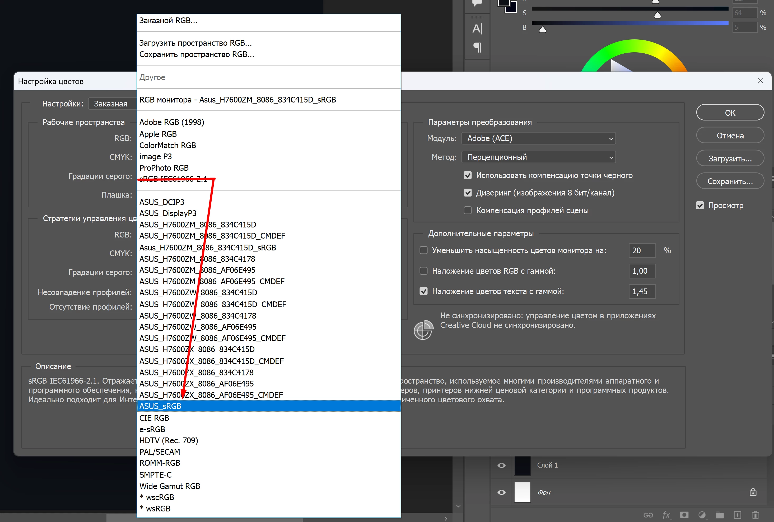The image size is (774, 522).
Task: Select PAL/SECAM profile
Action: (x=268, y=452)
